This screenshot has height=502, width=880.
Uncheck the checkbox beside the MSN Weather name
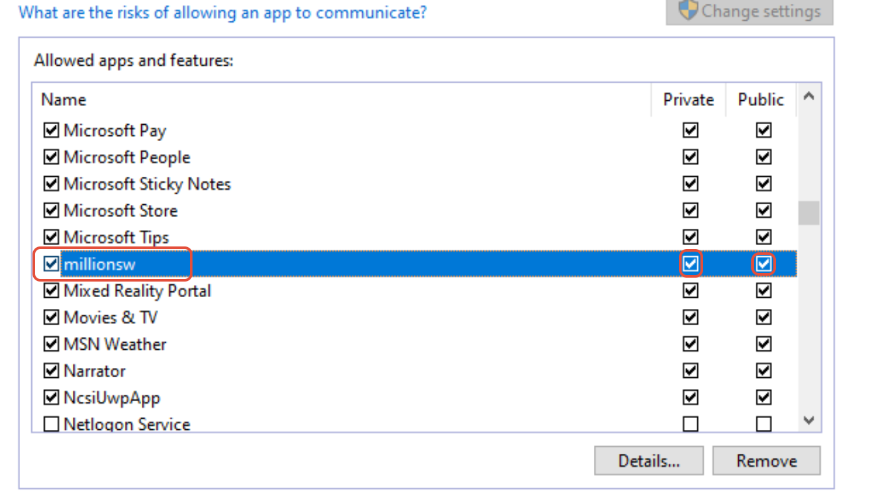pos(51,344)
